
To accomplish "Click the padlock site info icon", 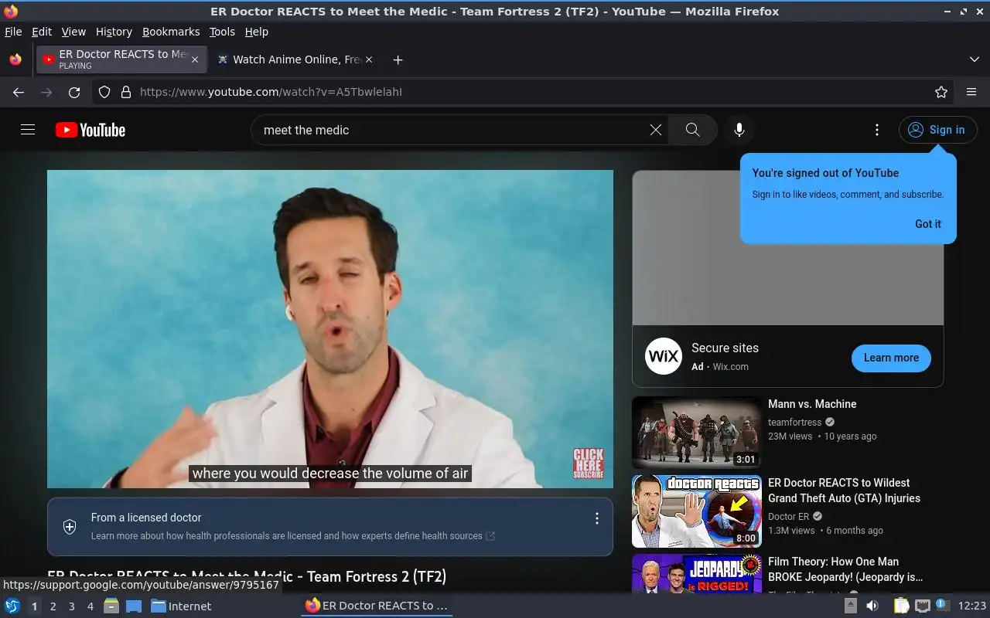I will (126, 92).
